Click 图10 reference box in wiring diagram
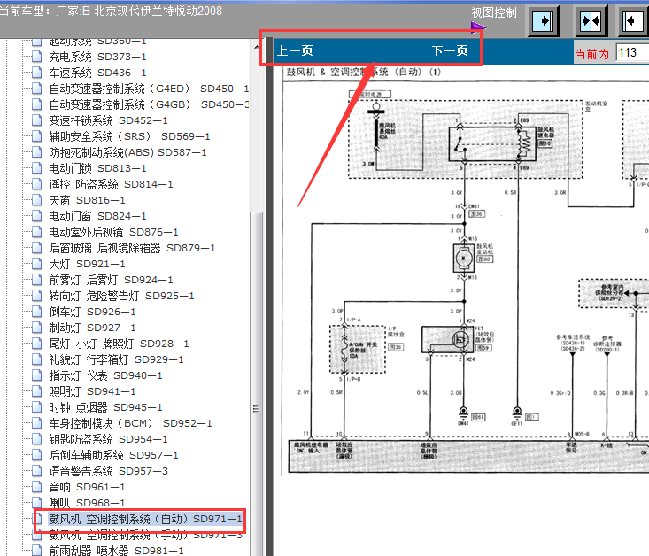This screenshot has height=556, width=649. coord(545,143)
